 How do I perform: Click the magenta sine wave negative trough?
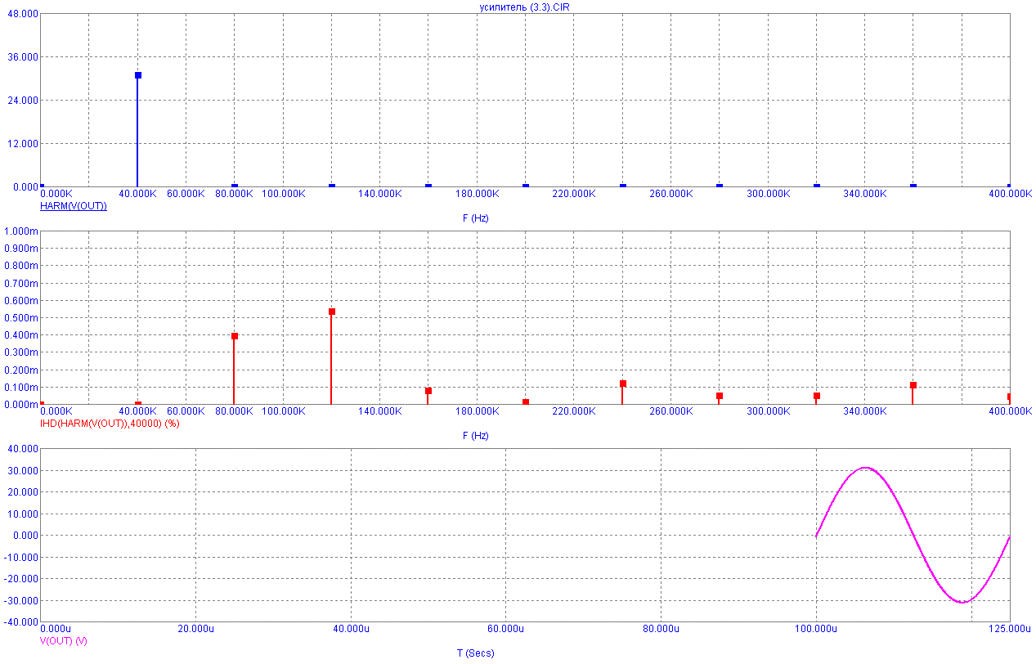[x=962, y=602]
